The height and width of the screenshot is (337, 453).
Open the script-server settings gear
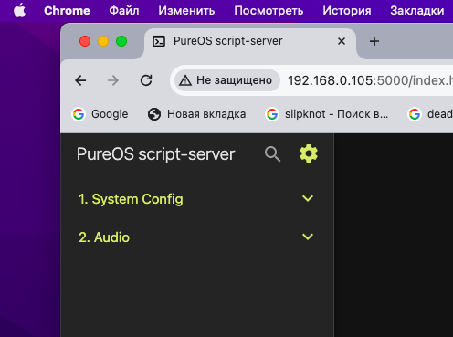coord(309,153)
